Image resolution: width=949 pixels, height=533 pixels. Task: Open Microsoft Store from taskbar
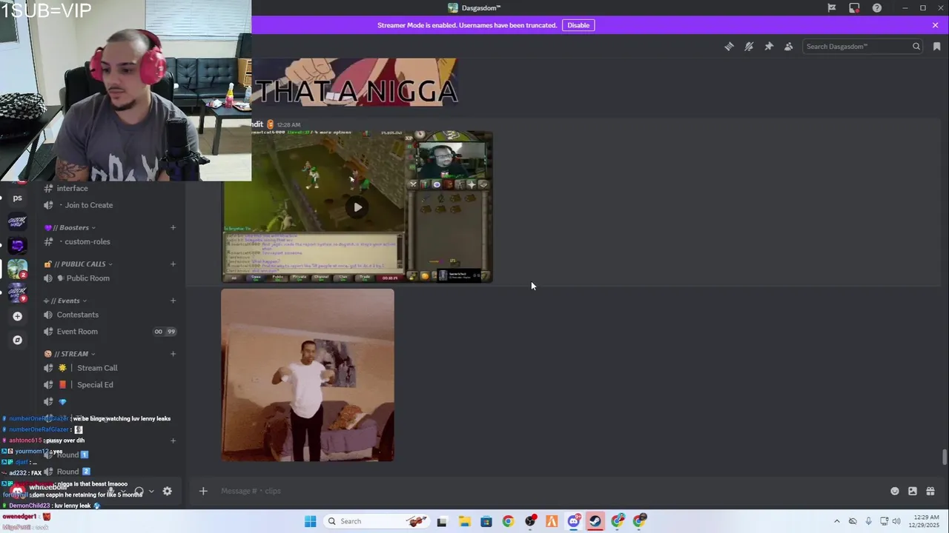(486, 521)
